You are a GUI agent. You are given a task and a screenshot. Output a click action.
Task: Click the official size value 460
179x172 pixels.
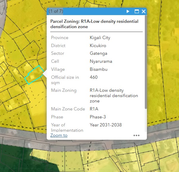(x=94, y=77)
